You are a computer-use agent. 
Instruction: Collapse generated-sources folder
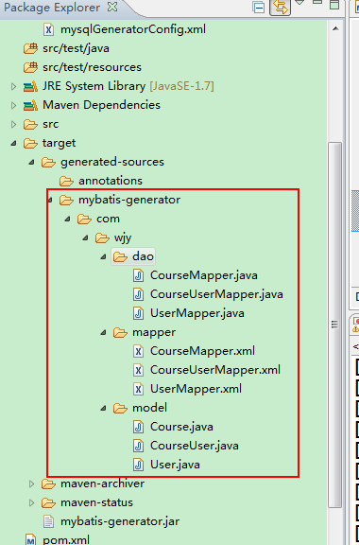(31, 162)
